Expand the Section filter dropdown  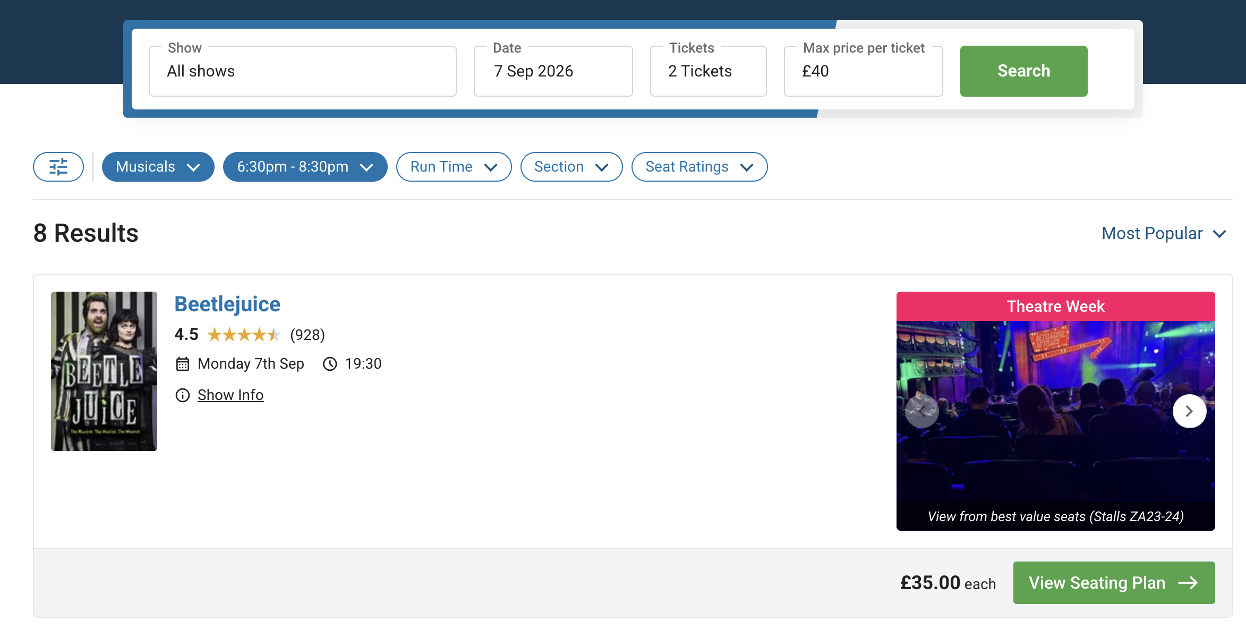click(x=571, y=167)
